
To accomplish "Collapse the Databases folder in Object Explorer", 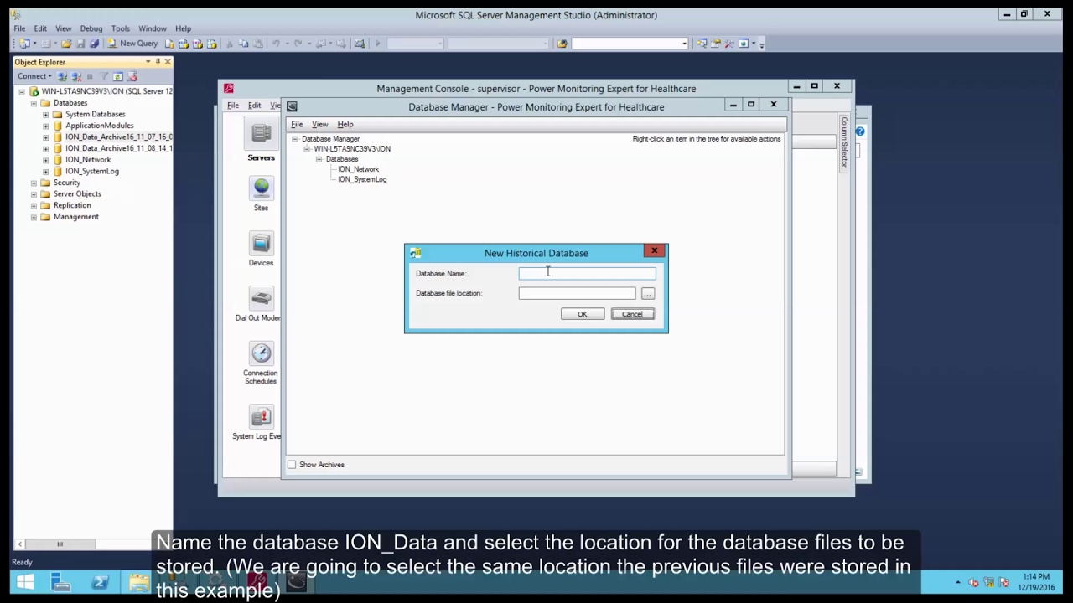I will (x=34, y=103).
